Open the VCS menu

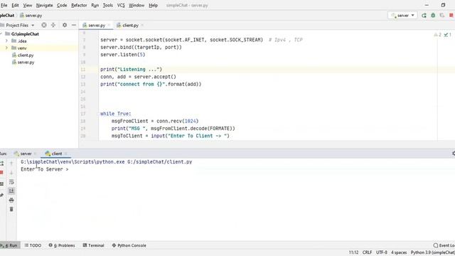pyautogui.click(x=121, y=5)
